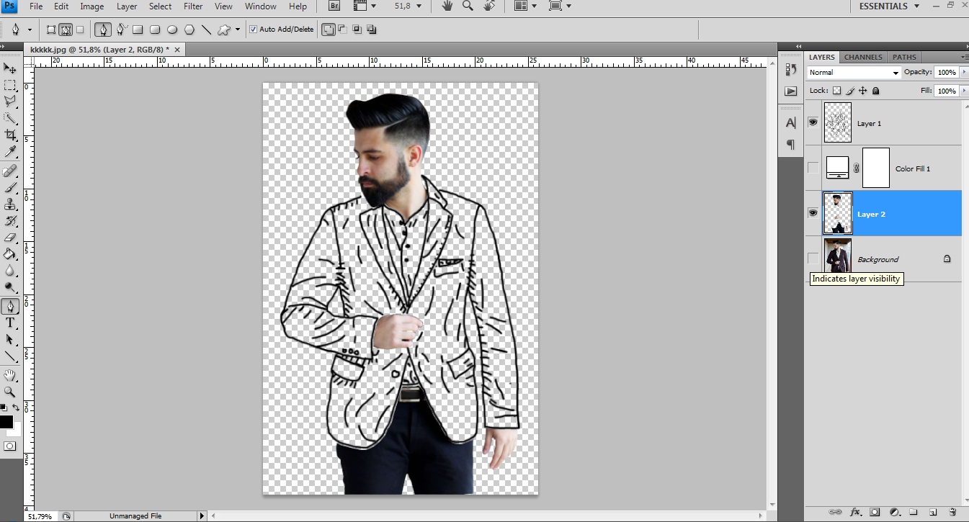This screenshot has width=969, height=522.
Task: Select the Eyedropper tool
Action: [x=10, y=151]
